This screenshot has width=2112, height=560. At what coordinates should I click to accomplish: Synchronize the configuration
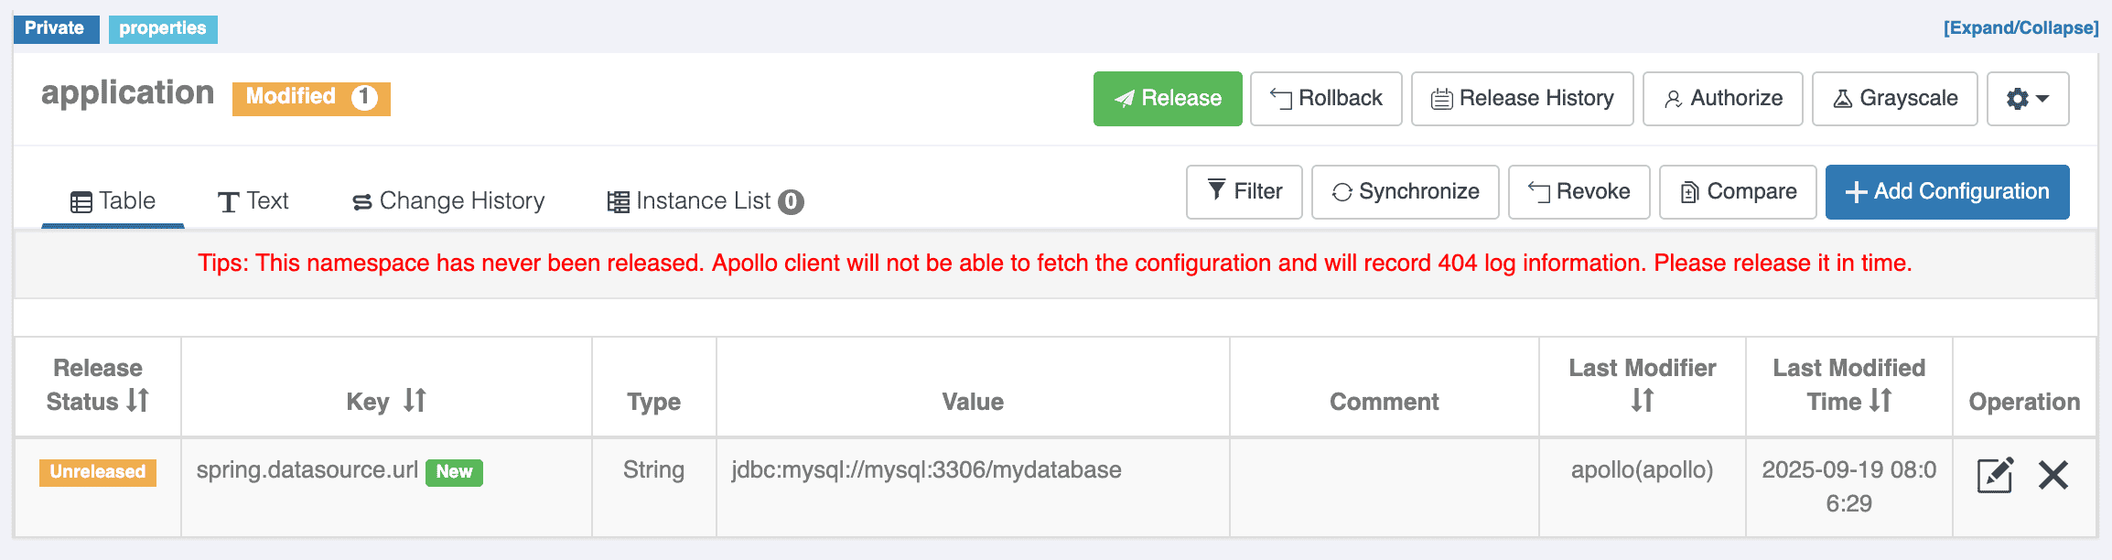[1405, 192]
